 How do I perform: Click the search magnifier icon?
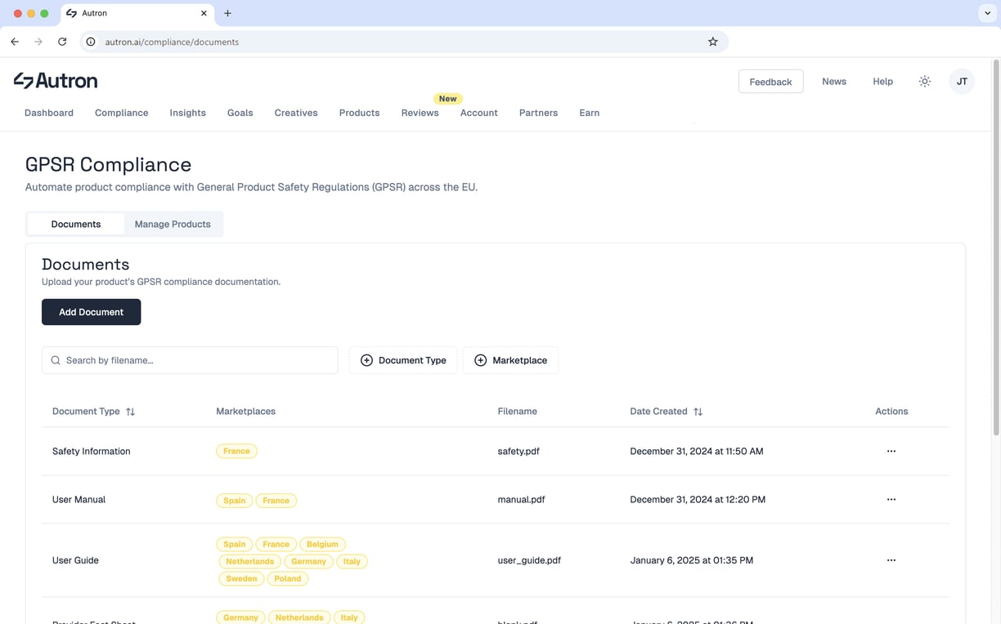click(56, 360)
